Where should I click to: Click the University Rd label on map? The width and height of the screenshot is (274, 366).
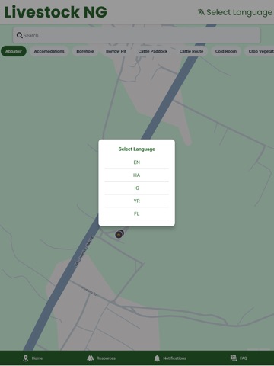click(x=88, y=291)
